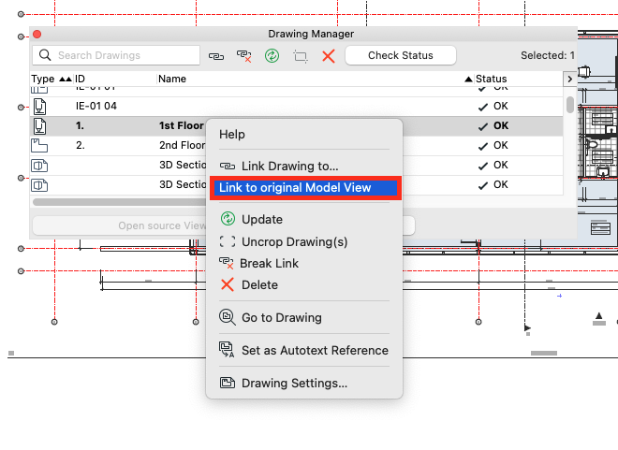Click the red Delete toolbar icon
Image resolution: width=618 pixels, height=450 pixels.
[x=329, y=56]
